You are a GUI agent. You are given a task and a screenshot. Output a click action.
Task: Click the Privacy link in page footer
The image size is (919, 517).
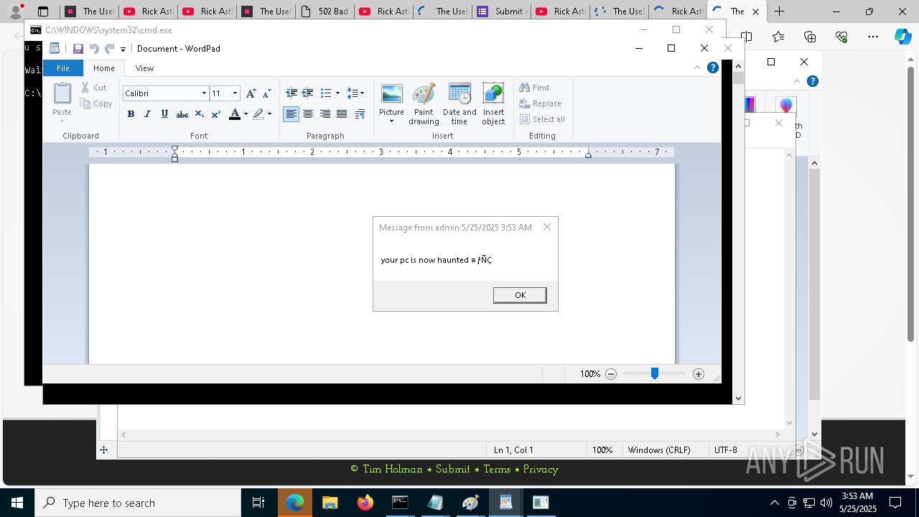pyautogui.click(x=541, y=469)
